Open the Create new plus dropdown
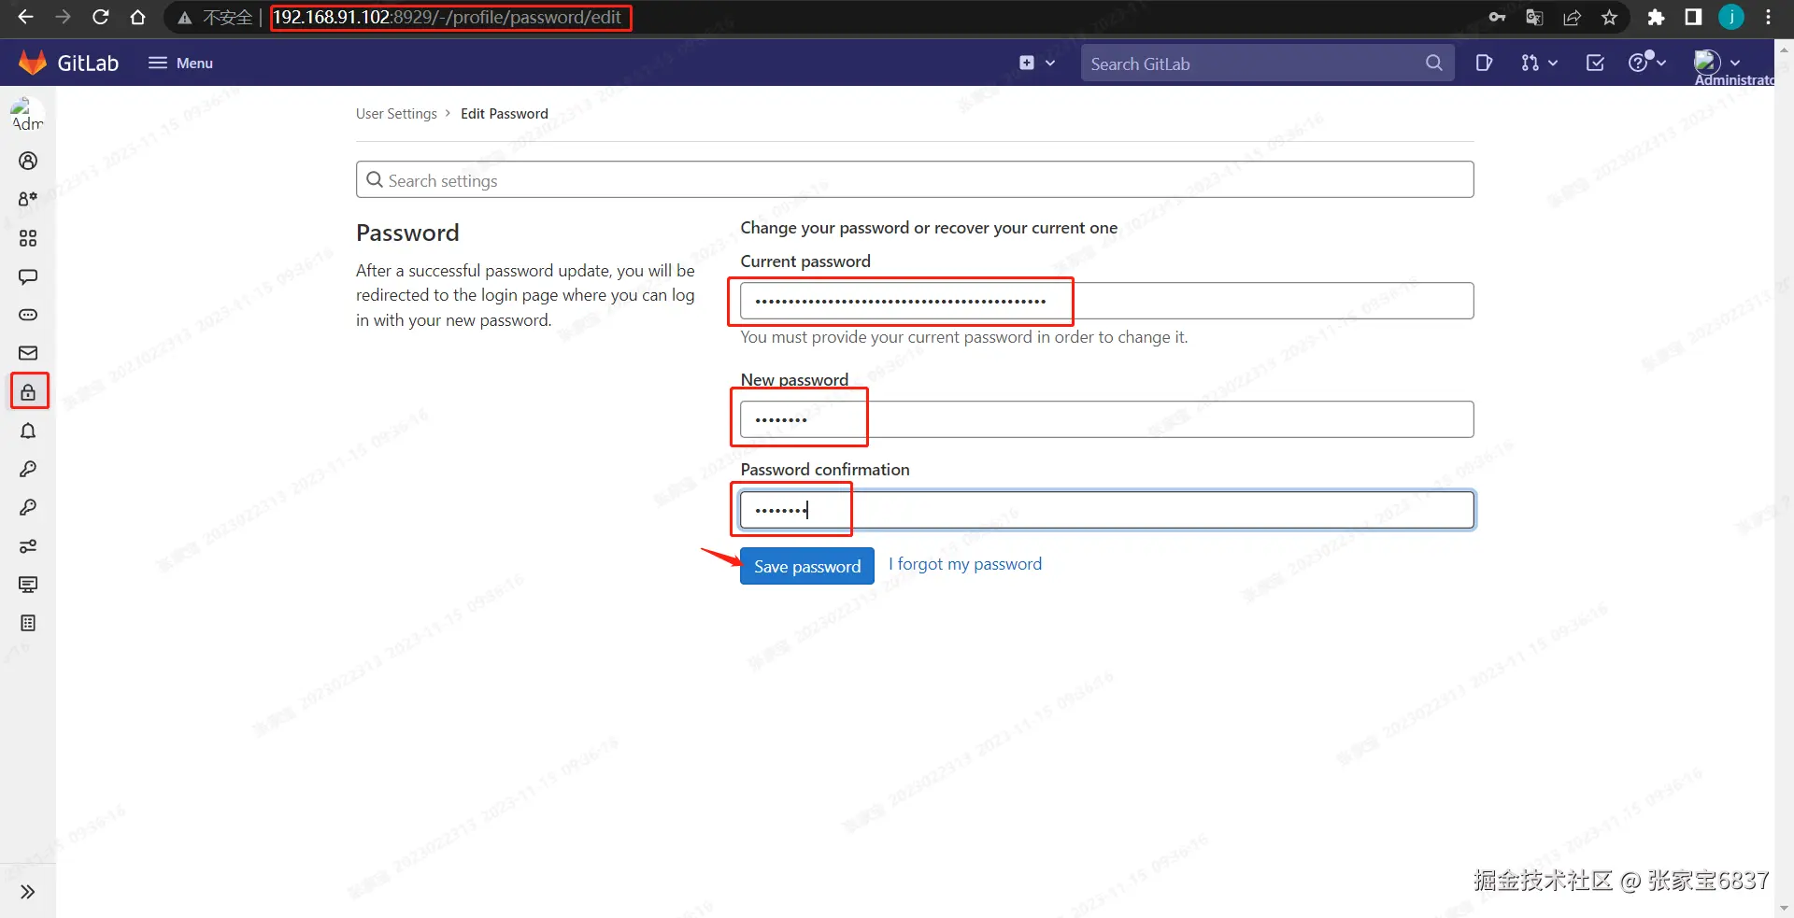The height and width of the screenshot is (918, 1794). click(x=1037, y=63)
